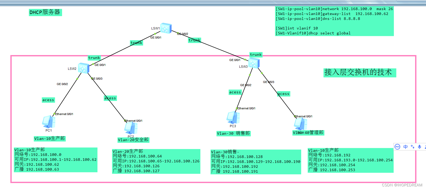The width and height of the screenshot is (426, 189).
Task: Select the 接入层交换机的技术 label
Action: point(360,72)
